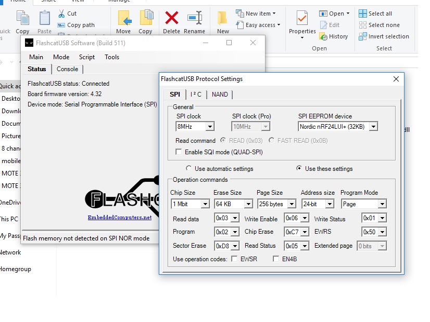Open Homegroup in Explorer sidebar
This screenshot has height=322, width=430.
16,269
